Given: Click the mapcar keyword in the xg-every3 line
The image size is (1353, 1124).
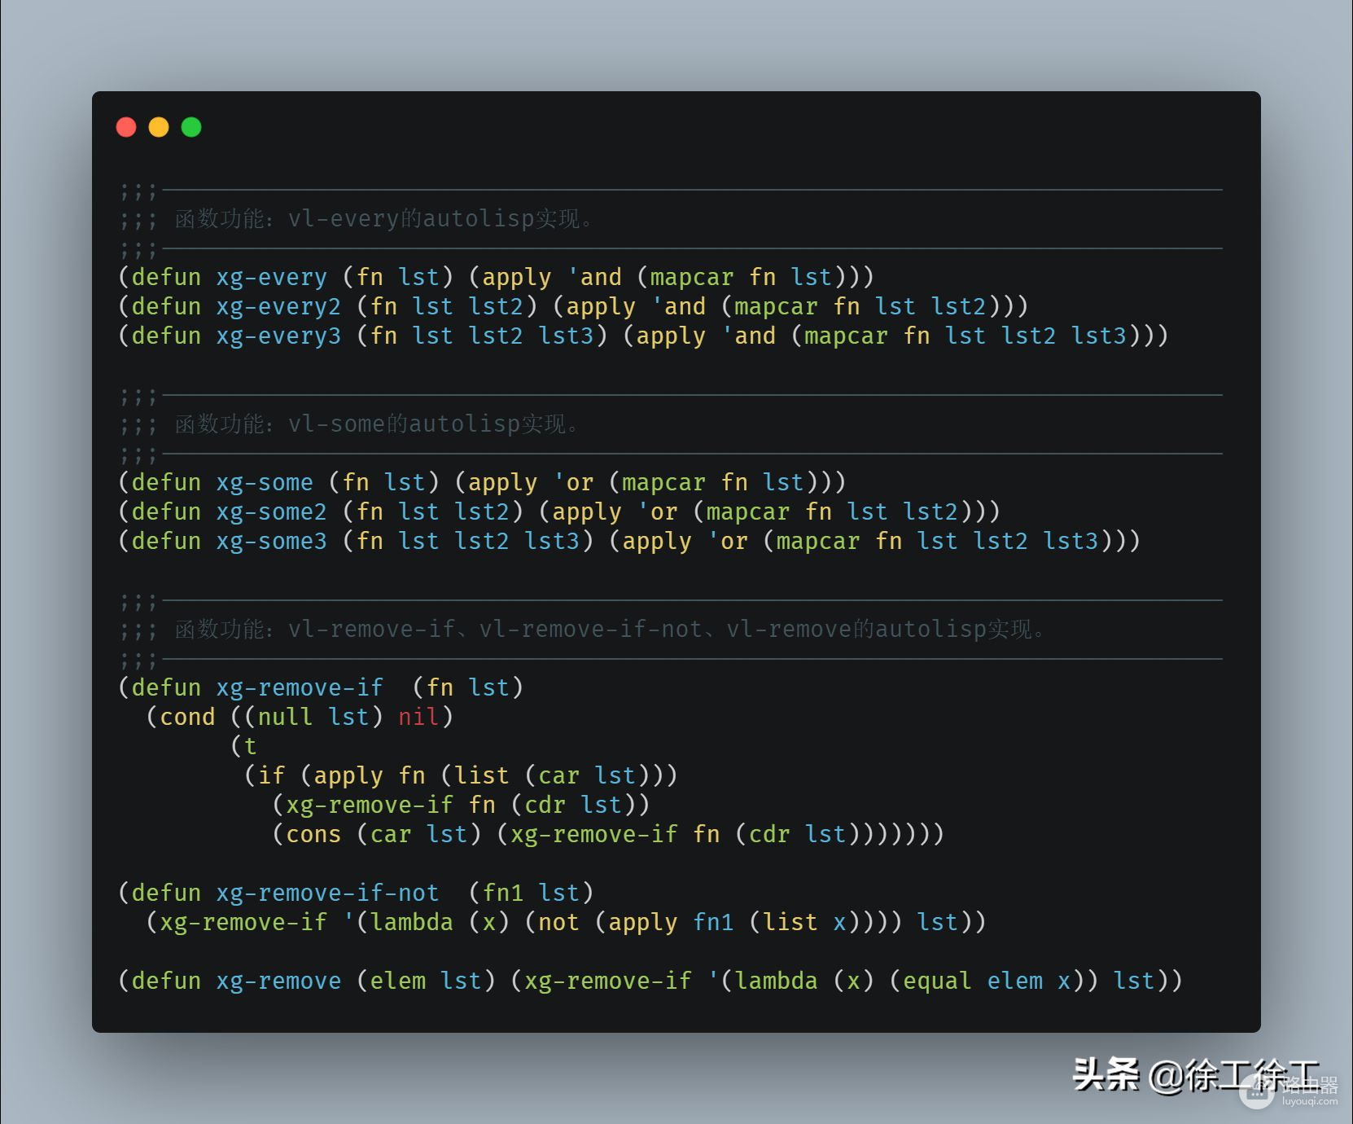Looking at the screenshot, I should (x=846, y=336).
